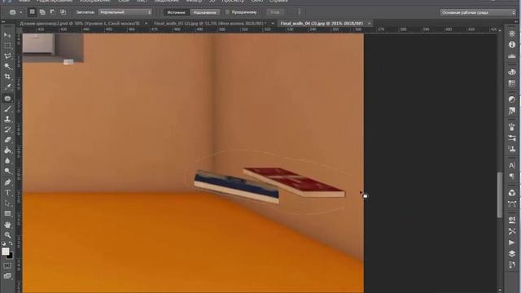Open the Paragraph panel pilcrow icon

tap(512, 177)
